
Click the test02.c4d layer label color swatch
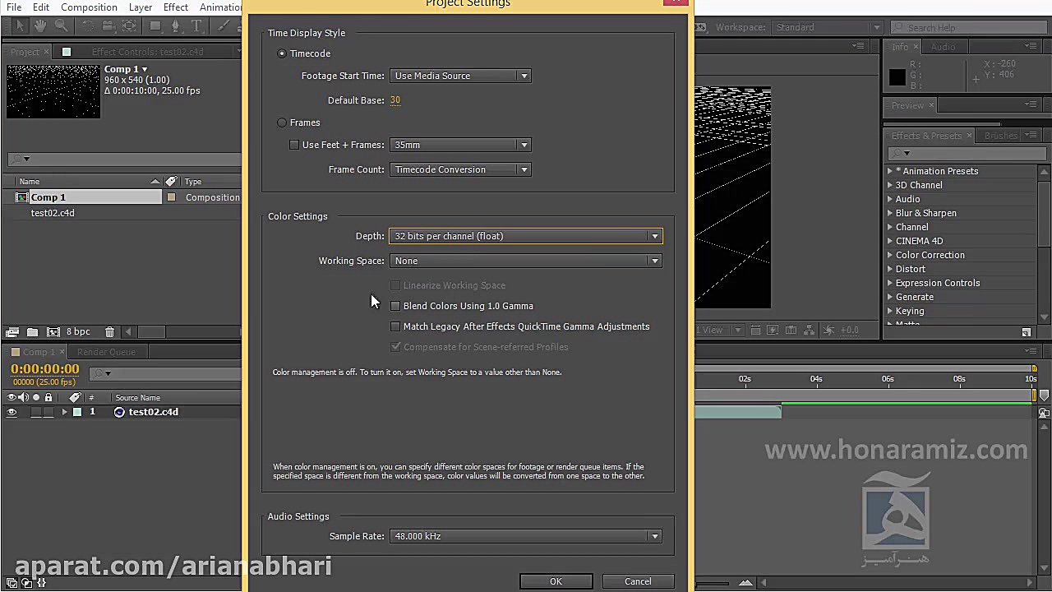point(77,412)
